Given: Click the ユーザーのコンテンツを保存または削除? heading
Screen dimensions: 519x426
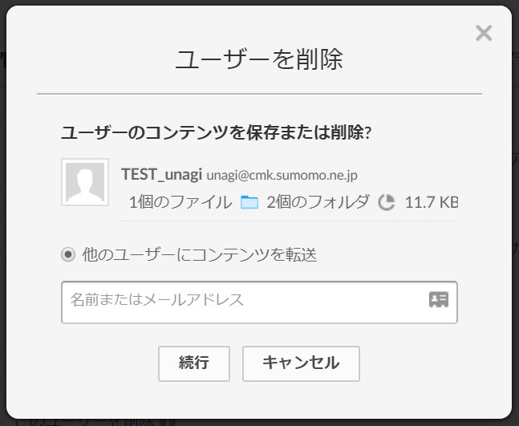Looking at the screenshot, I should pyautogui.click(x=216, y=132).
